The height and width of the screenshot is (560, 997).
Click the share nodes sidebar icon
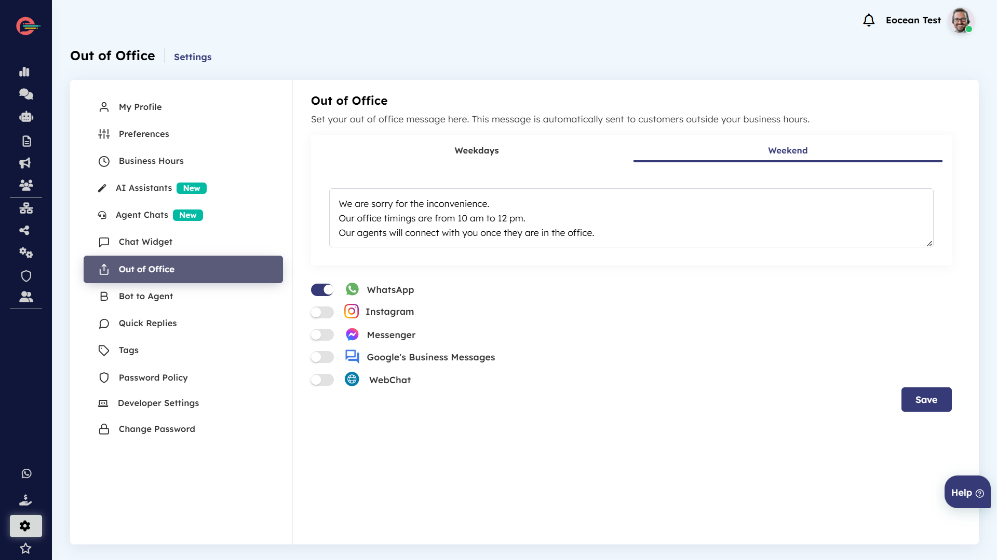[24, 230]
